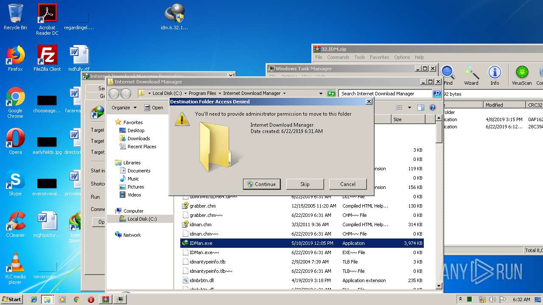Click Explorer file list scrollbar down arrow

(x=439, y=286)
